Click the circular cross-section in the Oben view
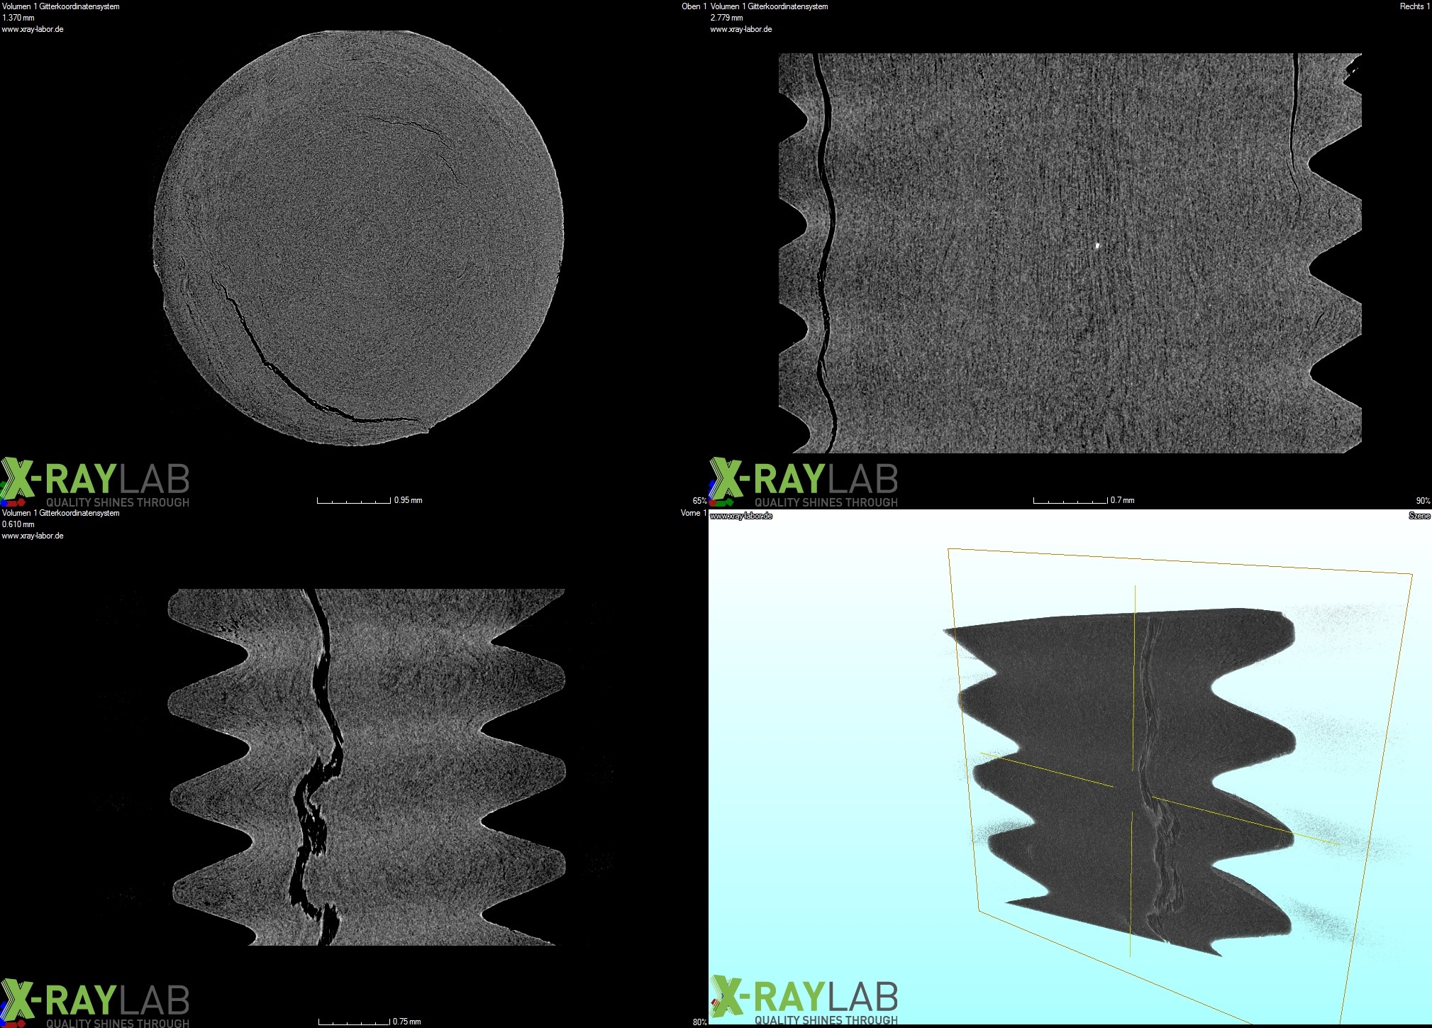 pyautogui.click(x=359, y=238)
